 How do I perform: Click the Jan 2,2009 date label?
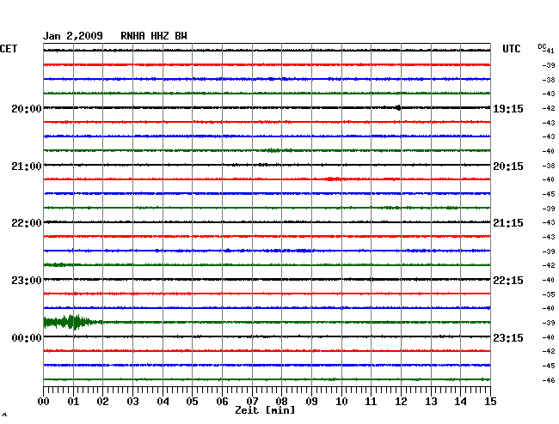pos(73,36)
